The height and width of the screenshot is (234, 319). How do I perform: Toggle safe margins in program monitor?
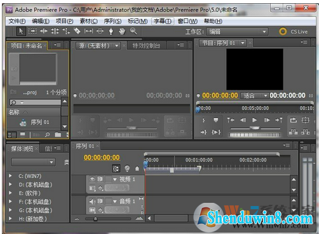306,120
